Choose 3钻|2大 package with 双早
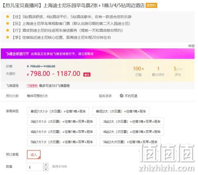Screen dimensions: 198x175 click(x=132, y=122)
